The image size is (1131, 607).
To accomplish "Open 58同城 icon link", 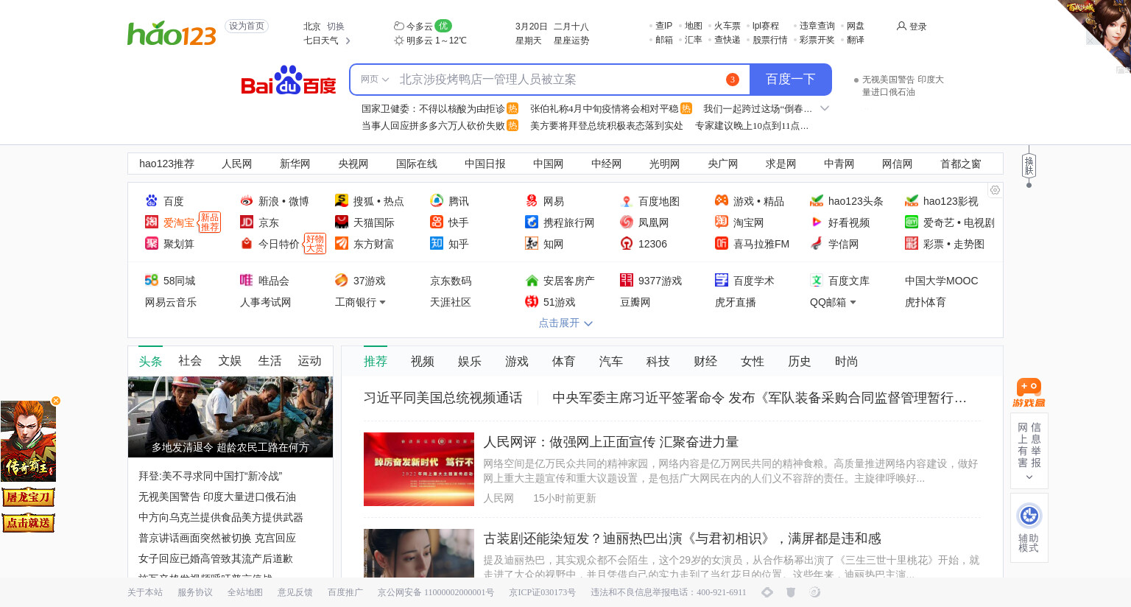I will coord(152,280).
